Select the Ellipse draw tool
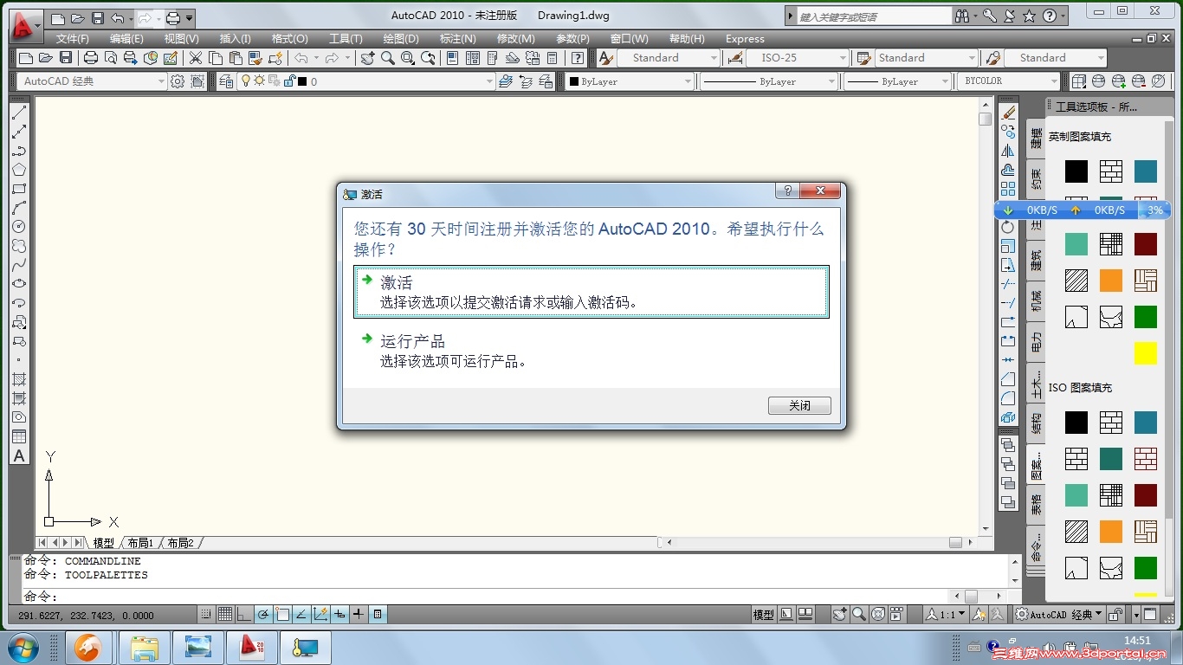The image size is (1183, 665). pos(19,284)
